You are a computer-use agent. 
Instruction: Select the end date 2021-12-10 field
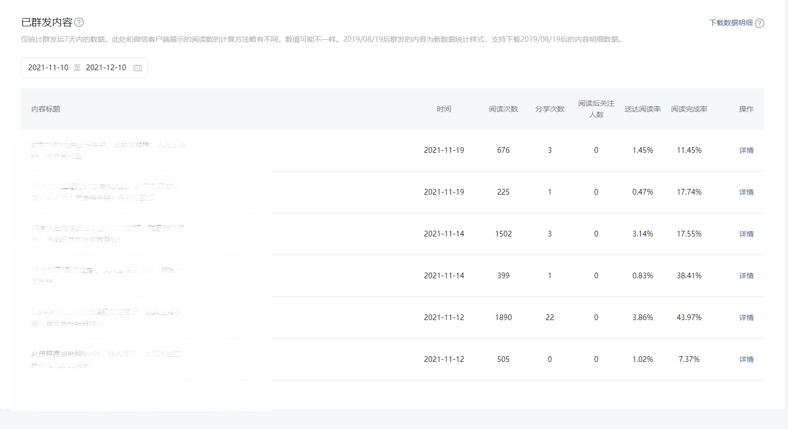(106, 68)
